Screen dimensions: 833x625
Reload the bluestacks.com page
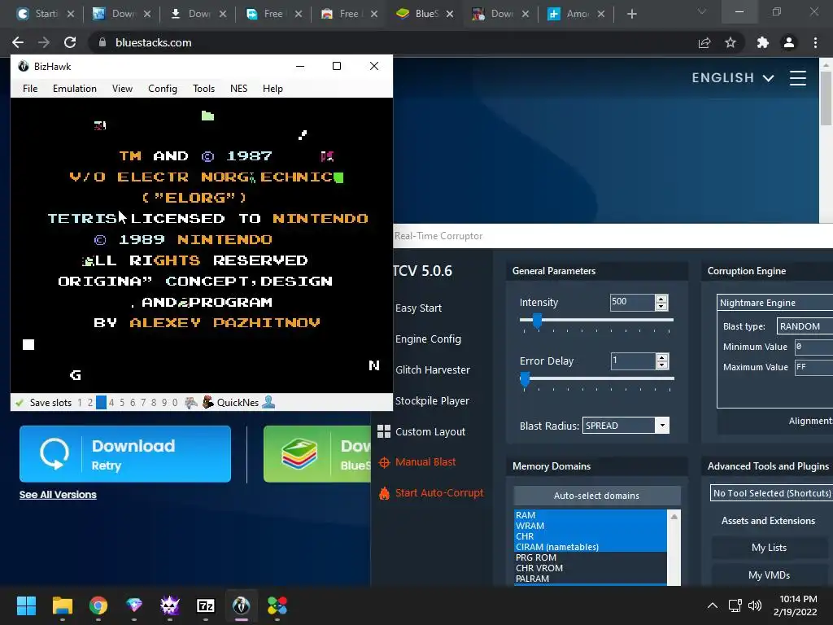click(70, 42)
